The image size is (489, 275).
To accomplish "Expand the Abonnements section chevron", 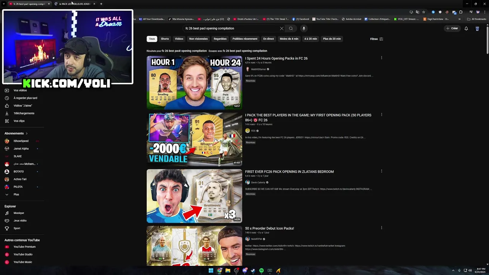I will [27, 133].
